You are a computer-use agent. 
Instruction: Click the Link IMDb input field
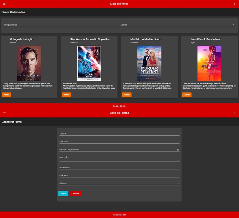[119, 176]
